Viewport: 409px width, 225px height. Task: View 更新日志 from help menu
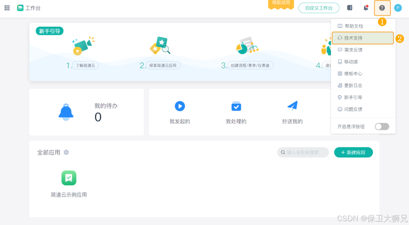pos(363,86)
